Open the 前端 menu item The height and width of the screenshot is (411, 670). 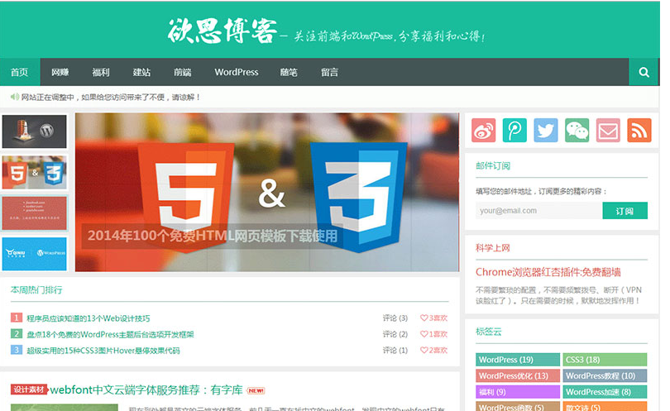click(183, 72)
